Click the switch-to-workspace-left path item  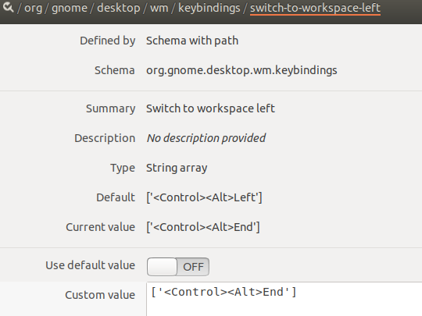tap(315, 8)
